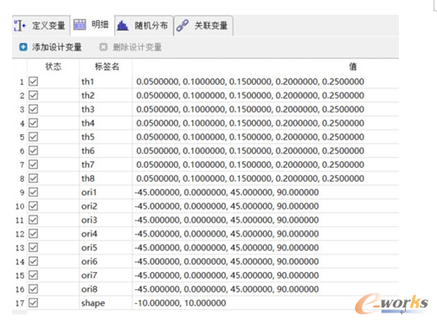Toggle the ori1 row checkbox
This screenshot has height=323, width=437.
coord(33,192)
